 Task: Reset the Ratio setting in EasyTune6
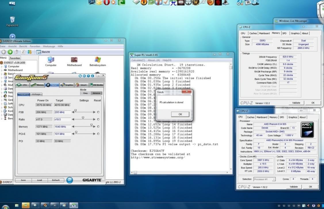(x=98, y=119)
